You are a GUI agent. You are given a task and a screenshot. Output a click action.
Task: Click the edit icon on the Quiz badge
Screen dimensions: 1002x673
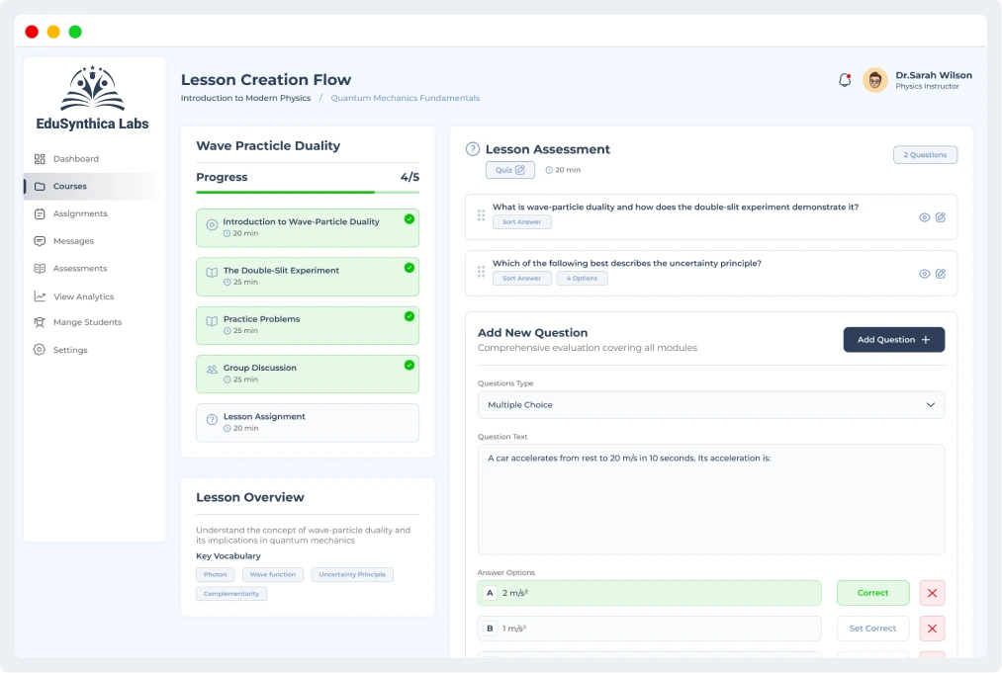point(520,170)
